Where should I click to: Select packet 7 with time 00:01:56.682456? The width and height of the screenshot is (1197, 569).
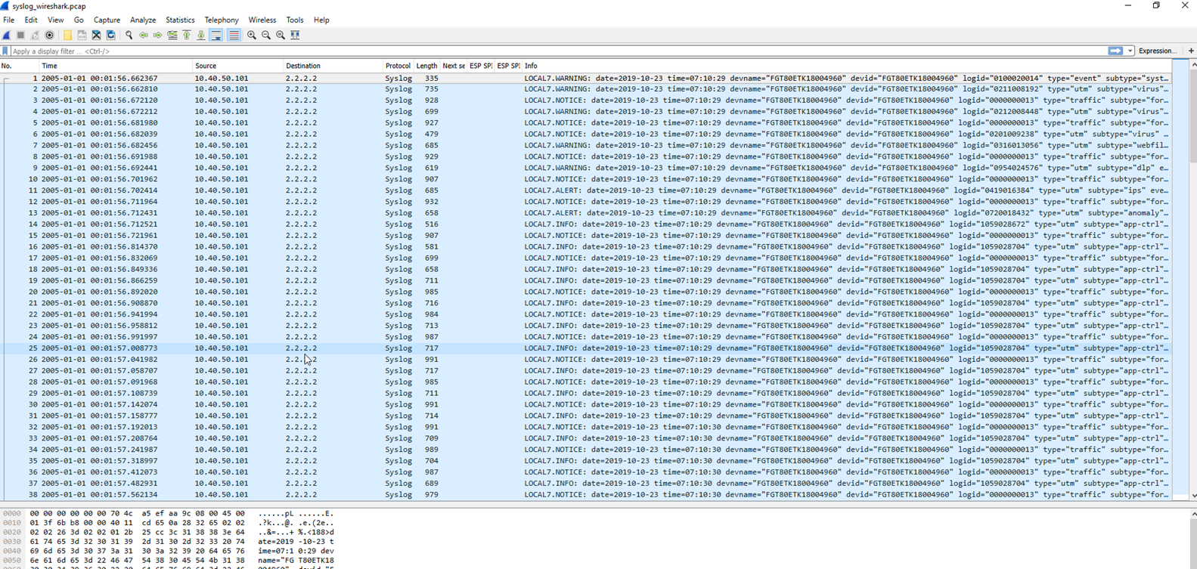(586, 145)
